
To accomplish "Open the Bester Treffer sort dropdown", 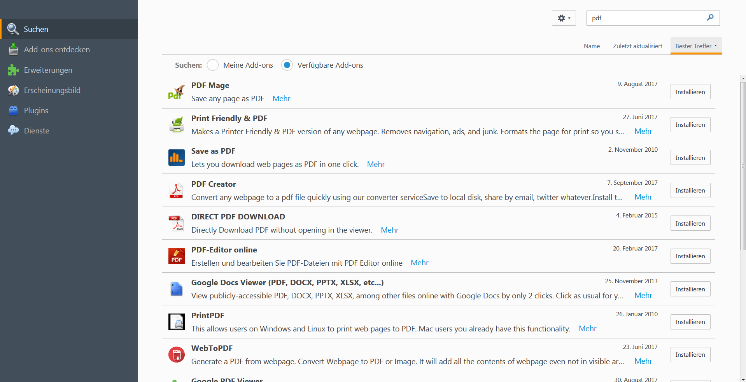I will [696, 46].
